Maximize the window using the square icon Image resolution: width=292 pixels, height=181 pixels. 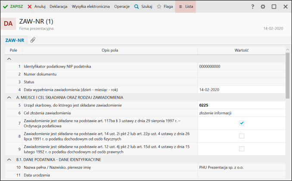tap(274, 7)
